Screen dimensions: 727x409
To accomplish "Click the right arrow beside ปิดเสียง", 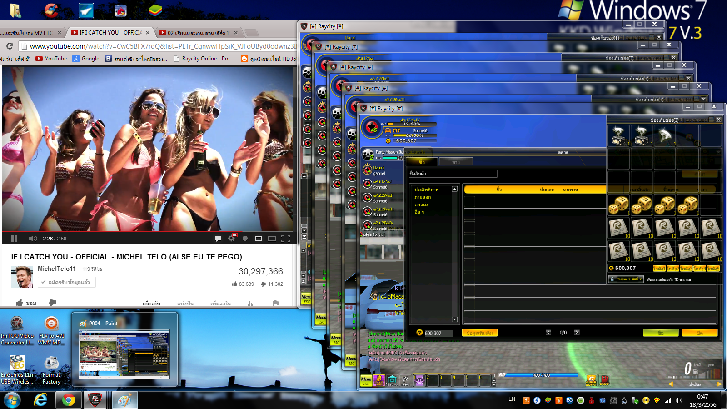I will [x=719, y=384].
